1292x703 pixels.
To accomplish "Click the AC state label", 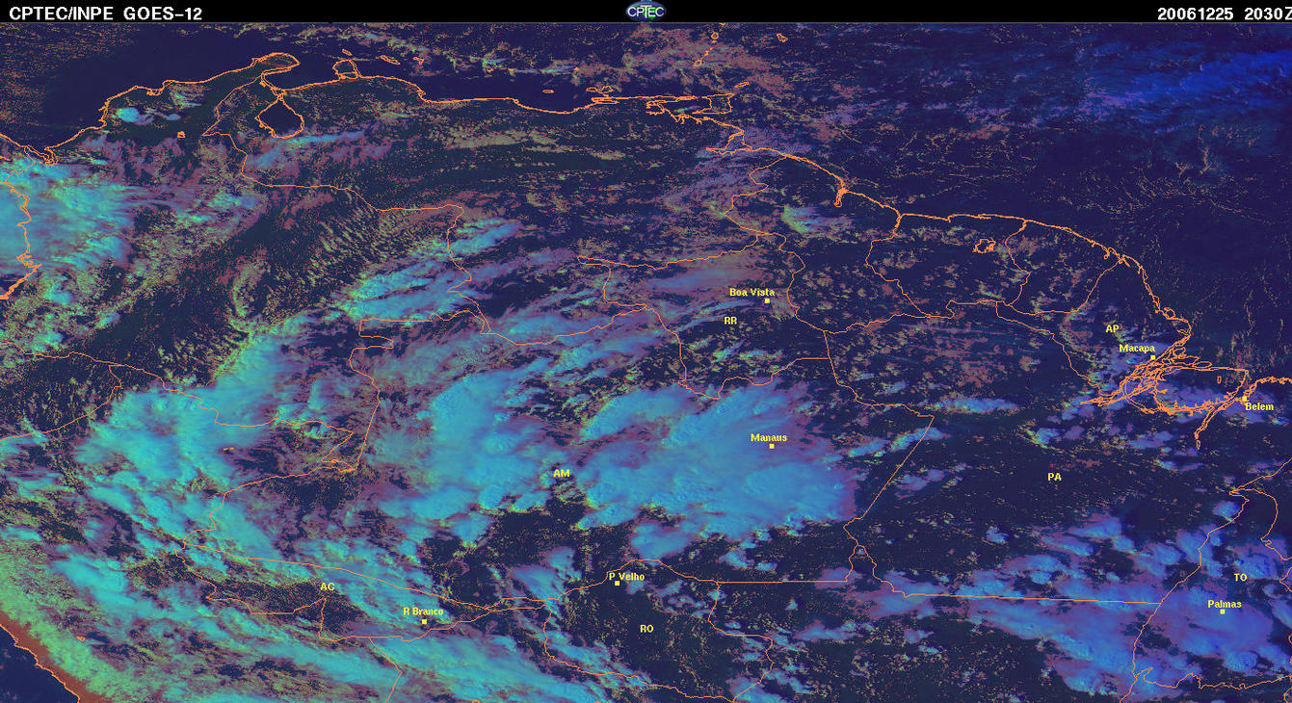I will (x=328, y=586).
